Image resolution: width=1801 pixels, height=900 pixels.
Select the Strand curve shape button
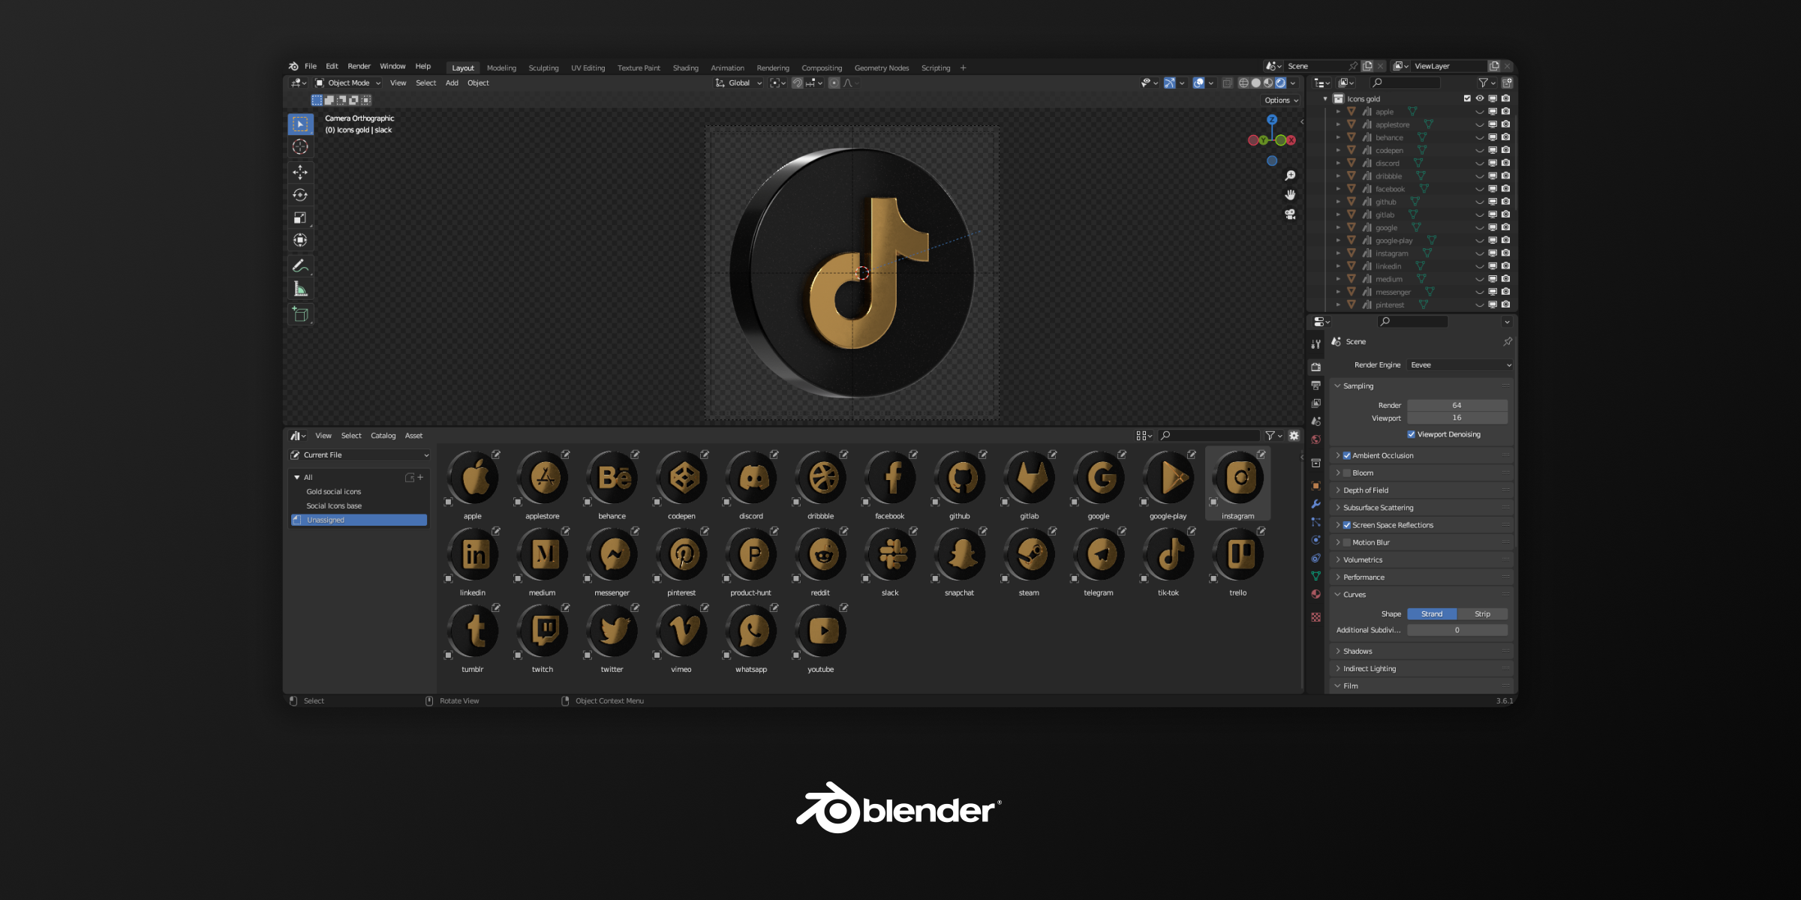[1432, 614]
